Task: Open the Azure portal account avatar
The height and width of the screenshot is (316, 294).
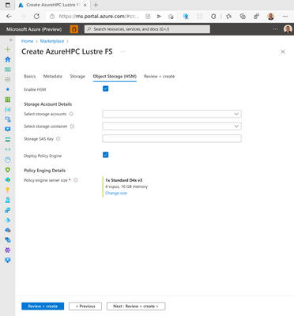Action: pos(288,29)
